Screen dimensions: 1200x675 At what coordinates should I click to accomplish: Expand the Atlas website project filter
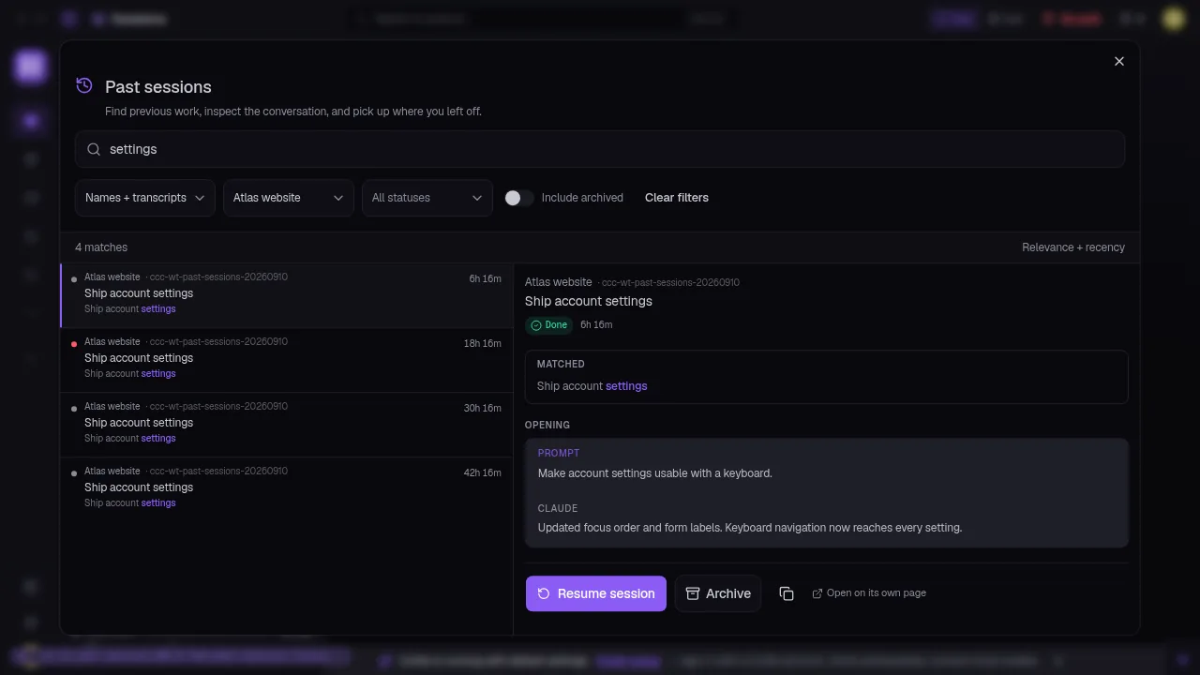pos(289,198)
